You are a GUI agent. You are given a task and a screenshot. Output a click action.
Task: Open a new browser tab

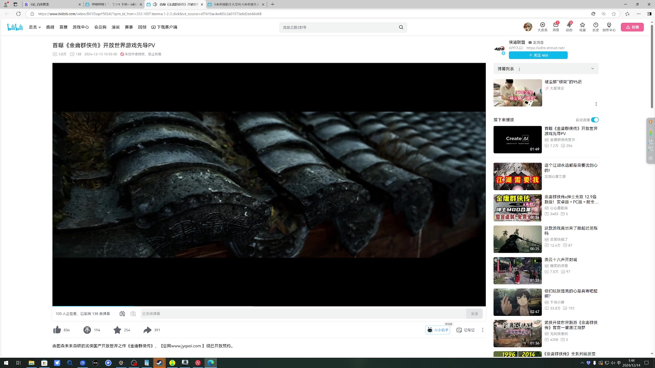click(x=273, y=4)
